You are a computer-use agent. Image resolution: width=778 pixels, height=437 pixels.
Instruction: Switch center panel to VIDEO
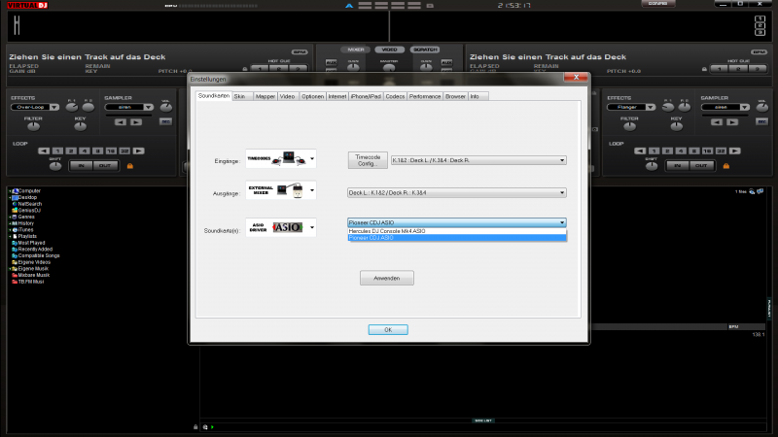[x=390, y=50]
